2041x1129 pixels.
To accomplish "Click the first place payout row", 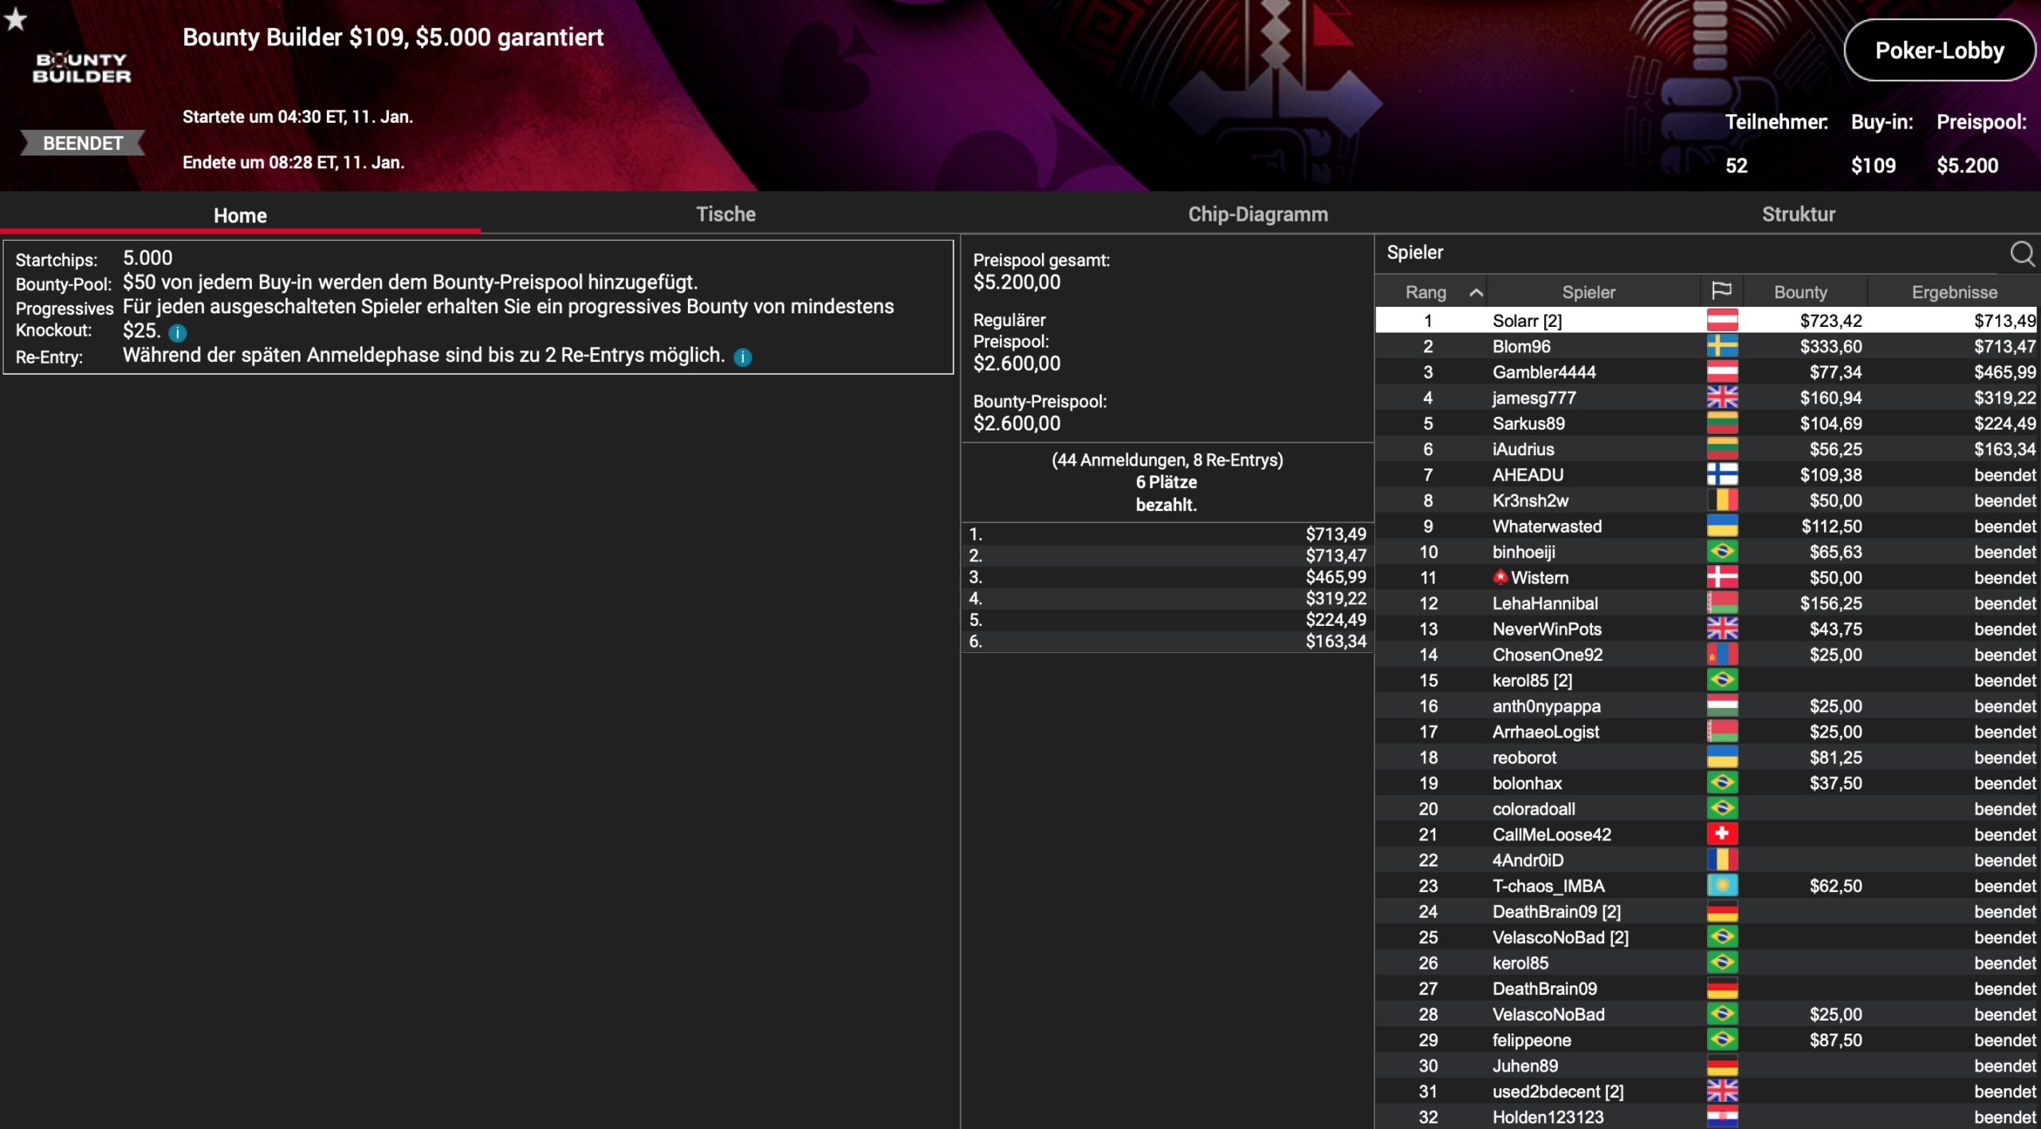I will point(1166,534).
